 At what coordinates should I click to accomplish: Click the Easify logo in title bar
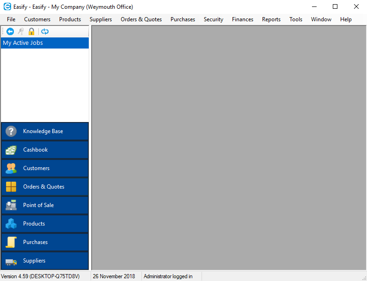click(x=7, y=7)
